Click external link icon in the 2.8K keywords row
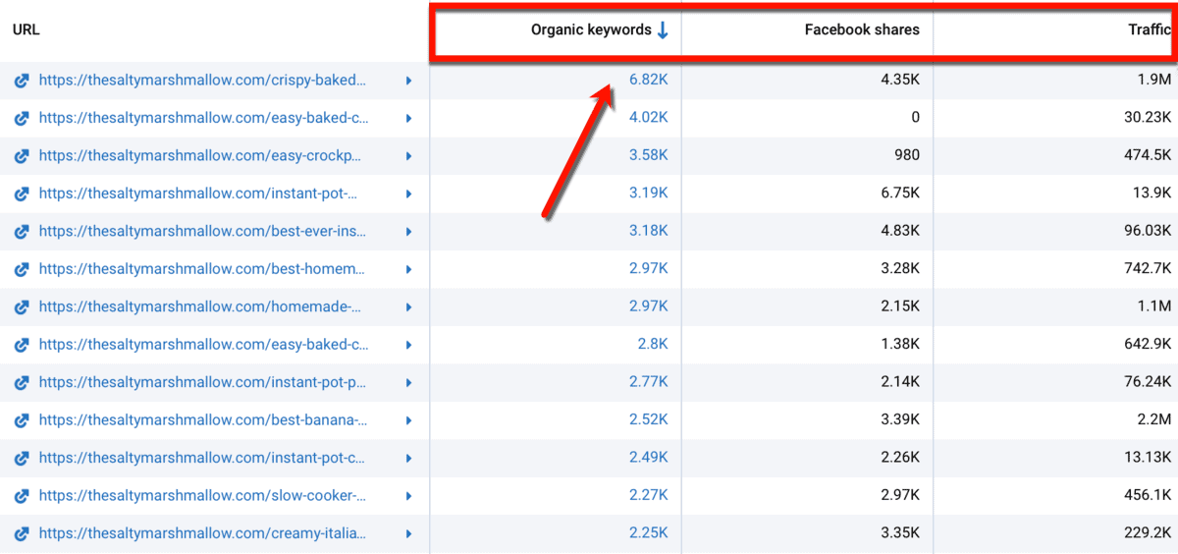Viewport: 1178px width, 554px height. tap(22, 345)
